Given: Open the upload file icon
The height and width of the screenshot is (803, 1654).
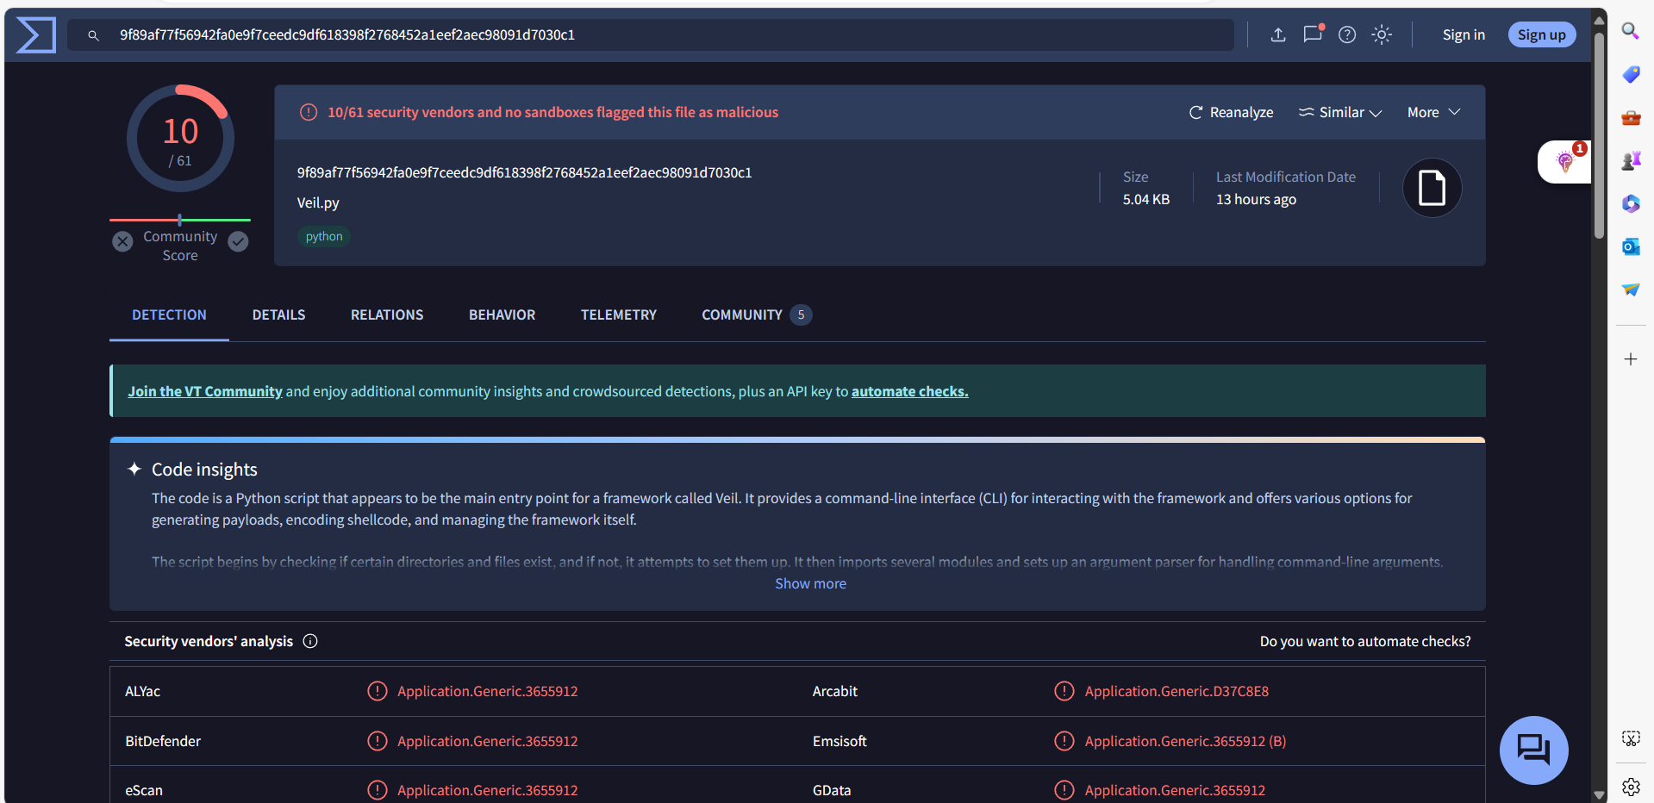Looking at the screenshot, I should (x=1278, y=34).
